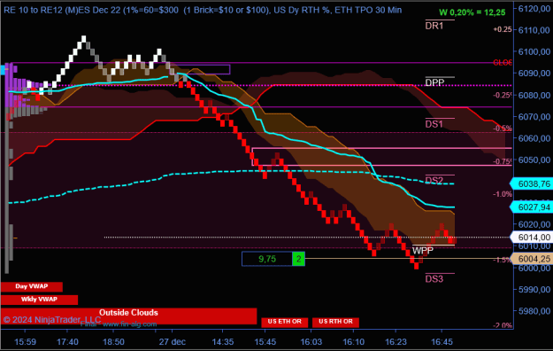The image size is (553, 351).
Task: Click the 15:59 time axis label
Action: click(x=25, y=342)
